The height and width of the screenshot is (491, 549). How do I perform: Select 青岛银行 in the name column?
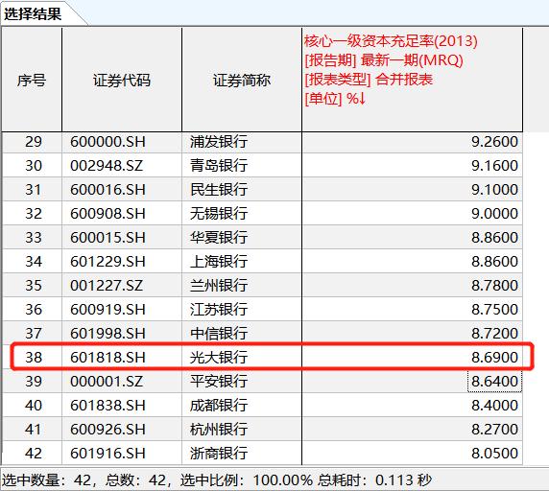(219, 166)
